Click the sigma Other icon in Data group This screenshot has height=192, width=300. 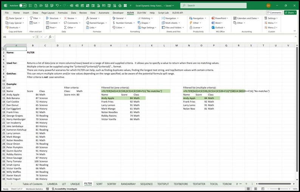(65, 28)
